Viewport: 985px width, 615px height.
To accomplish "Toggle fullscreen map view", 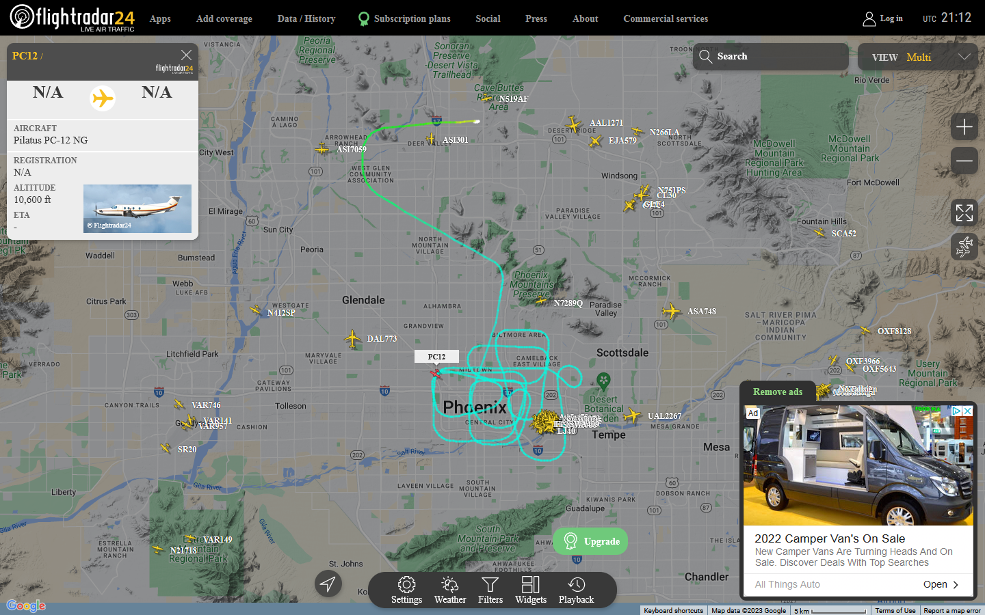I will click(x=964, y=213).
